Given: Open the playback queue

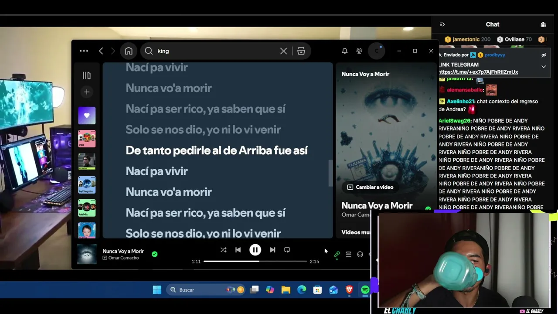Looking at the screenshot, I should (x=348, y=254).
